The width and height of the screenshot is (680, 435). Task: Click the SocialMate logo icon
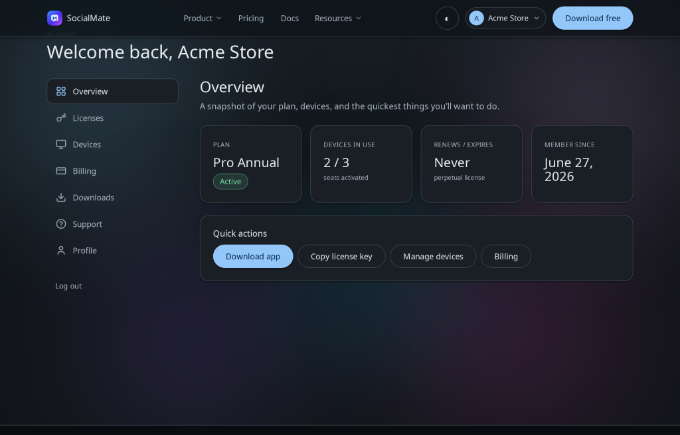point(54,18)
